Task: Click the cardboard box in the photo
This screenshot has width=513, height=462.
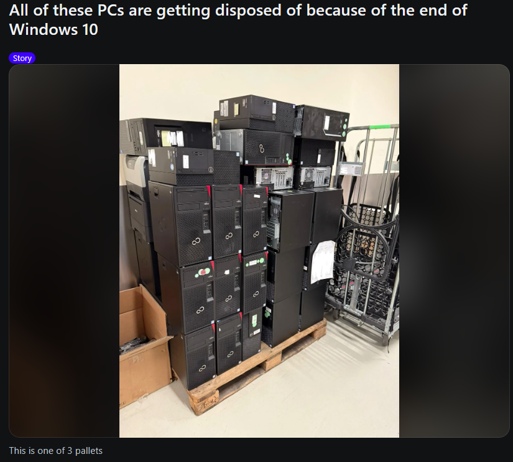Action: coord(144,344)
